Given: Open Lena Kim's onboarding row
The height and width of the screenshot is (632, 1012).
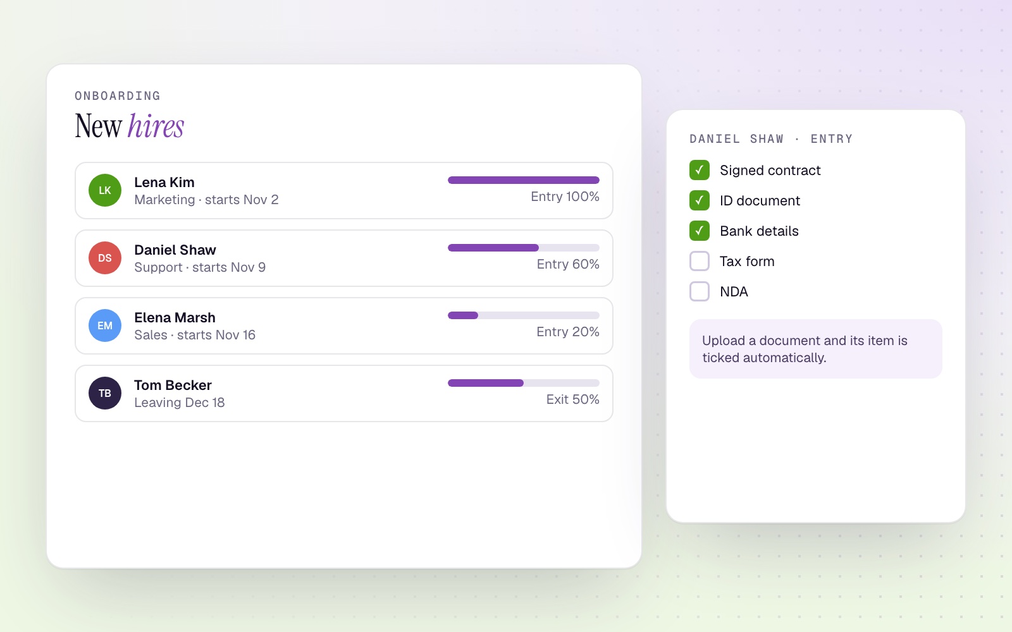Looking at the screenshot, I should 344,191.
